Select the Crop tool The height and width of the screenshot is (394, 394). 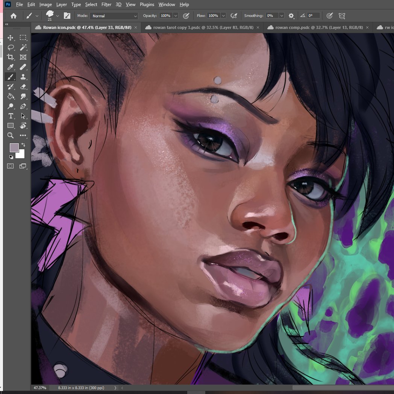click(10, 57)
